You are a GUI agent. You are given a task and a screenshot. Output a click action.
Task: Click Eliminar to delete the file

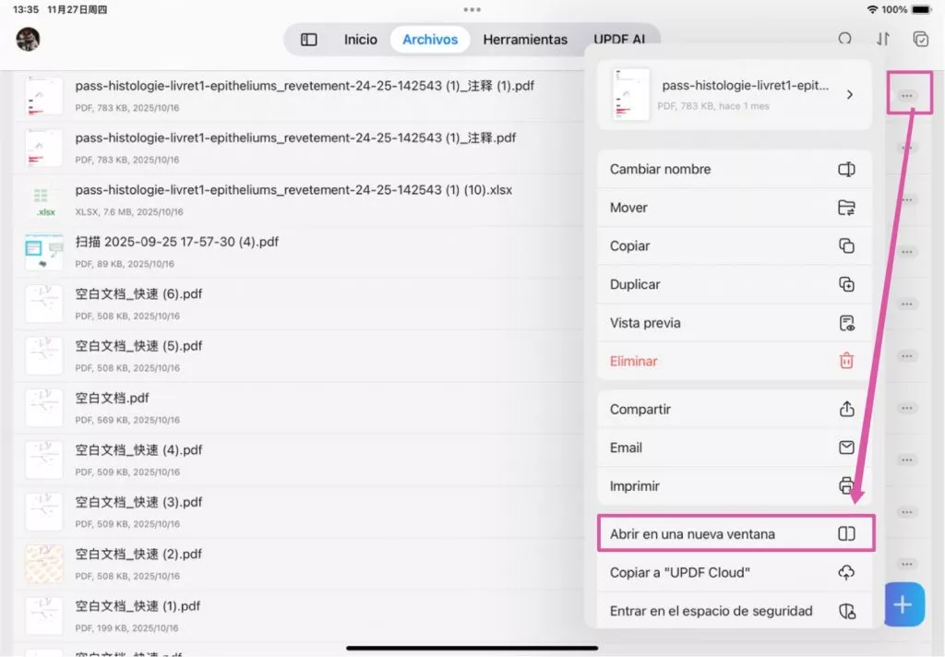point(734,361)
